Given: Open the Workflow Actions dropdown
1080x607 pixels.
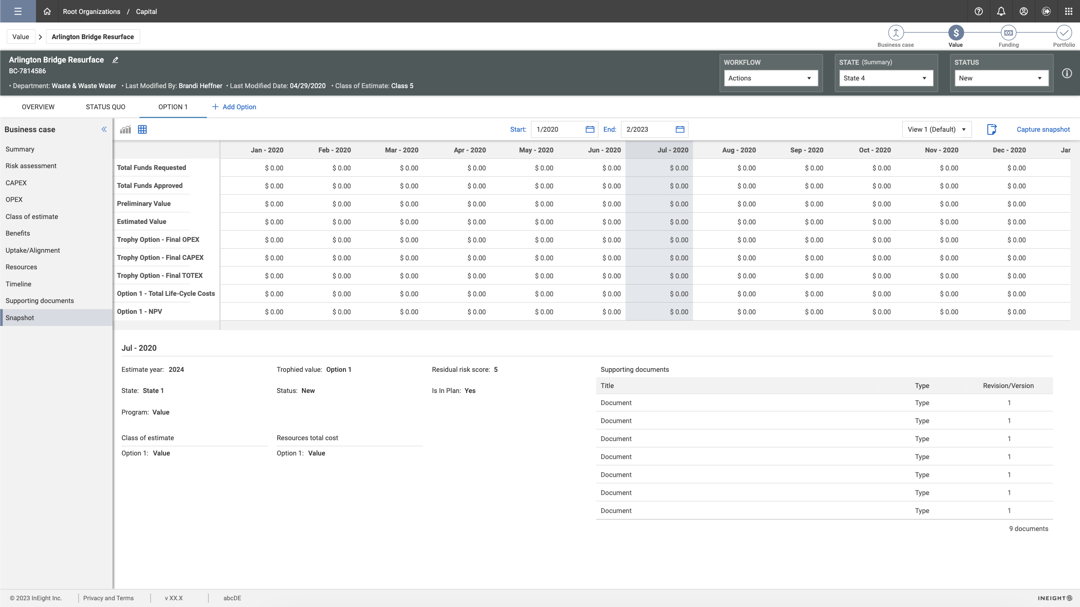Looking at the screenshot, I should tap(771, 78).
